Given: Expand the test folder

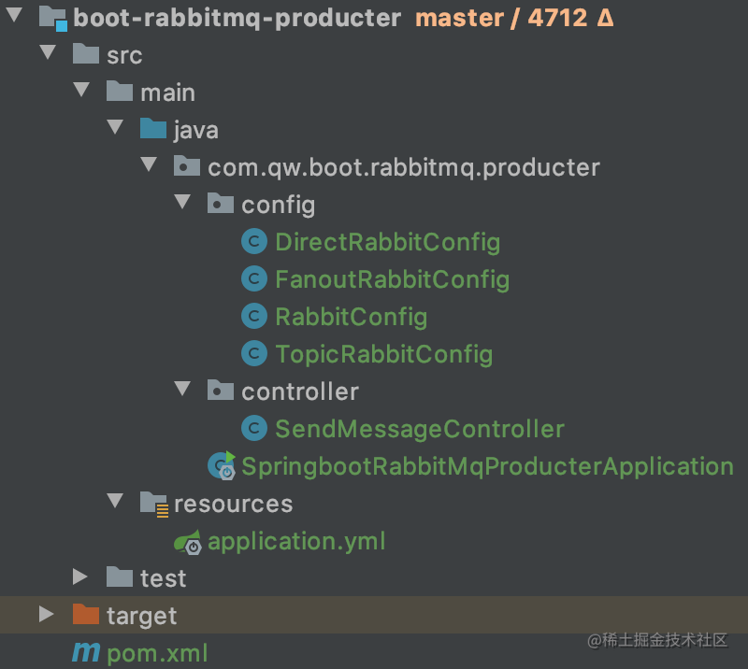Looking at the screenshot, I should [81, 577].
